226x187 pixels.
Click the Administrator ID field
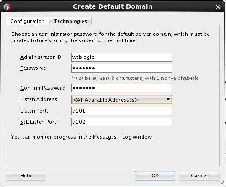[122, 57]
